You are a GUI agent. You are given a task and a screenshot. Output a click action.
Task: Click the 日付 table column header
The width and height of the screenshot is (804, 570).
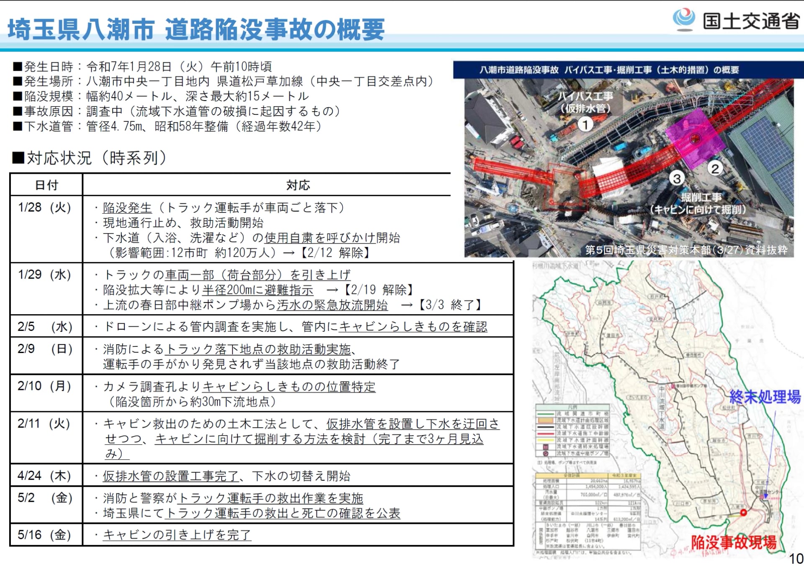[x=46, y=185]
